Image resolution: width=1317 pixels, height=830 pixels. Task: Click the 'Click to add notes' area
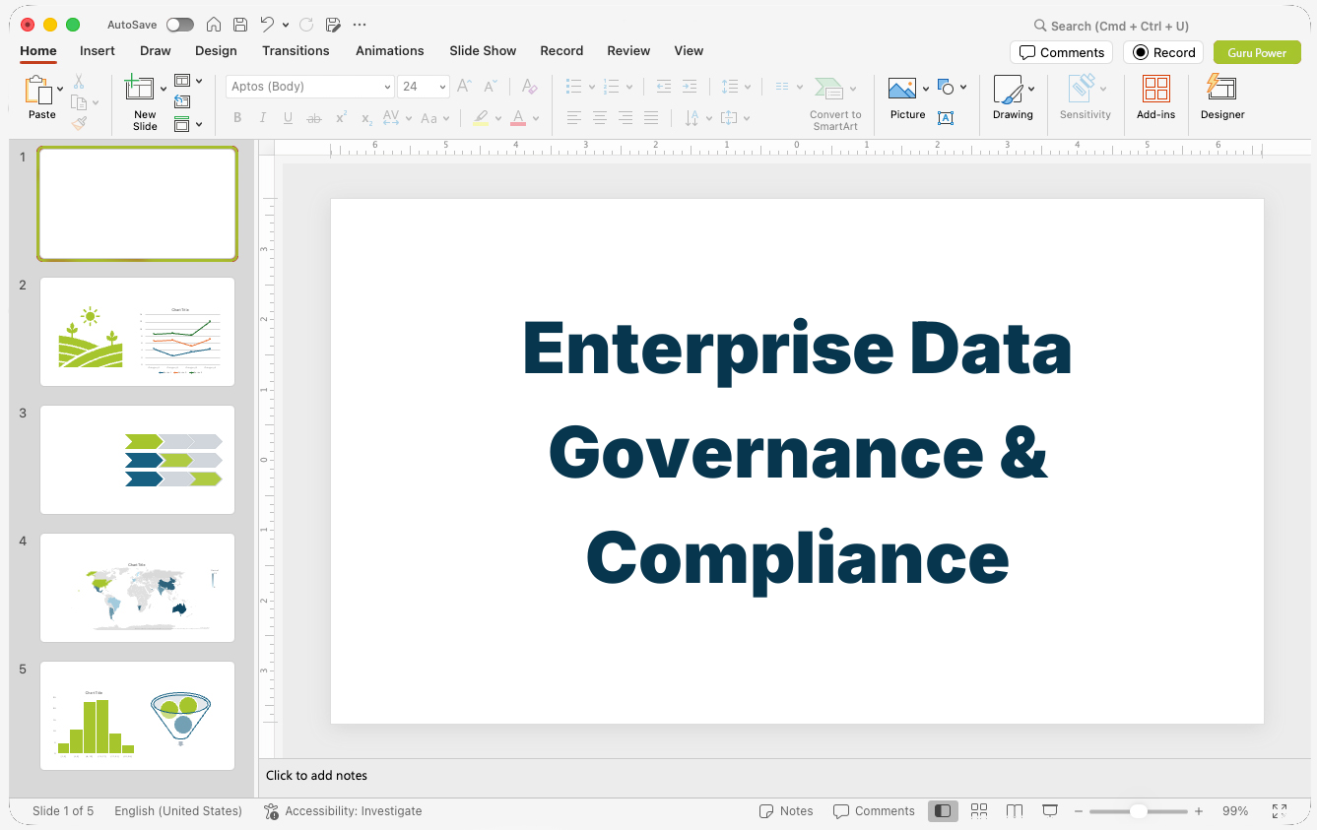point(316,776)
